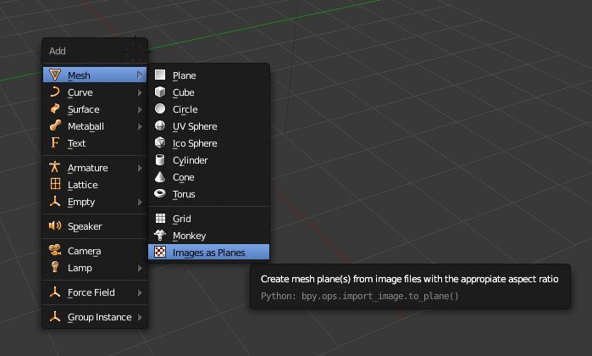Click the Torus ring icon
Screen dimensions: 592x356
(x=160, y=193)
